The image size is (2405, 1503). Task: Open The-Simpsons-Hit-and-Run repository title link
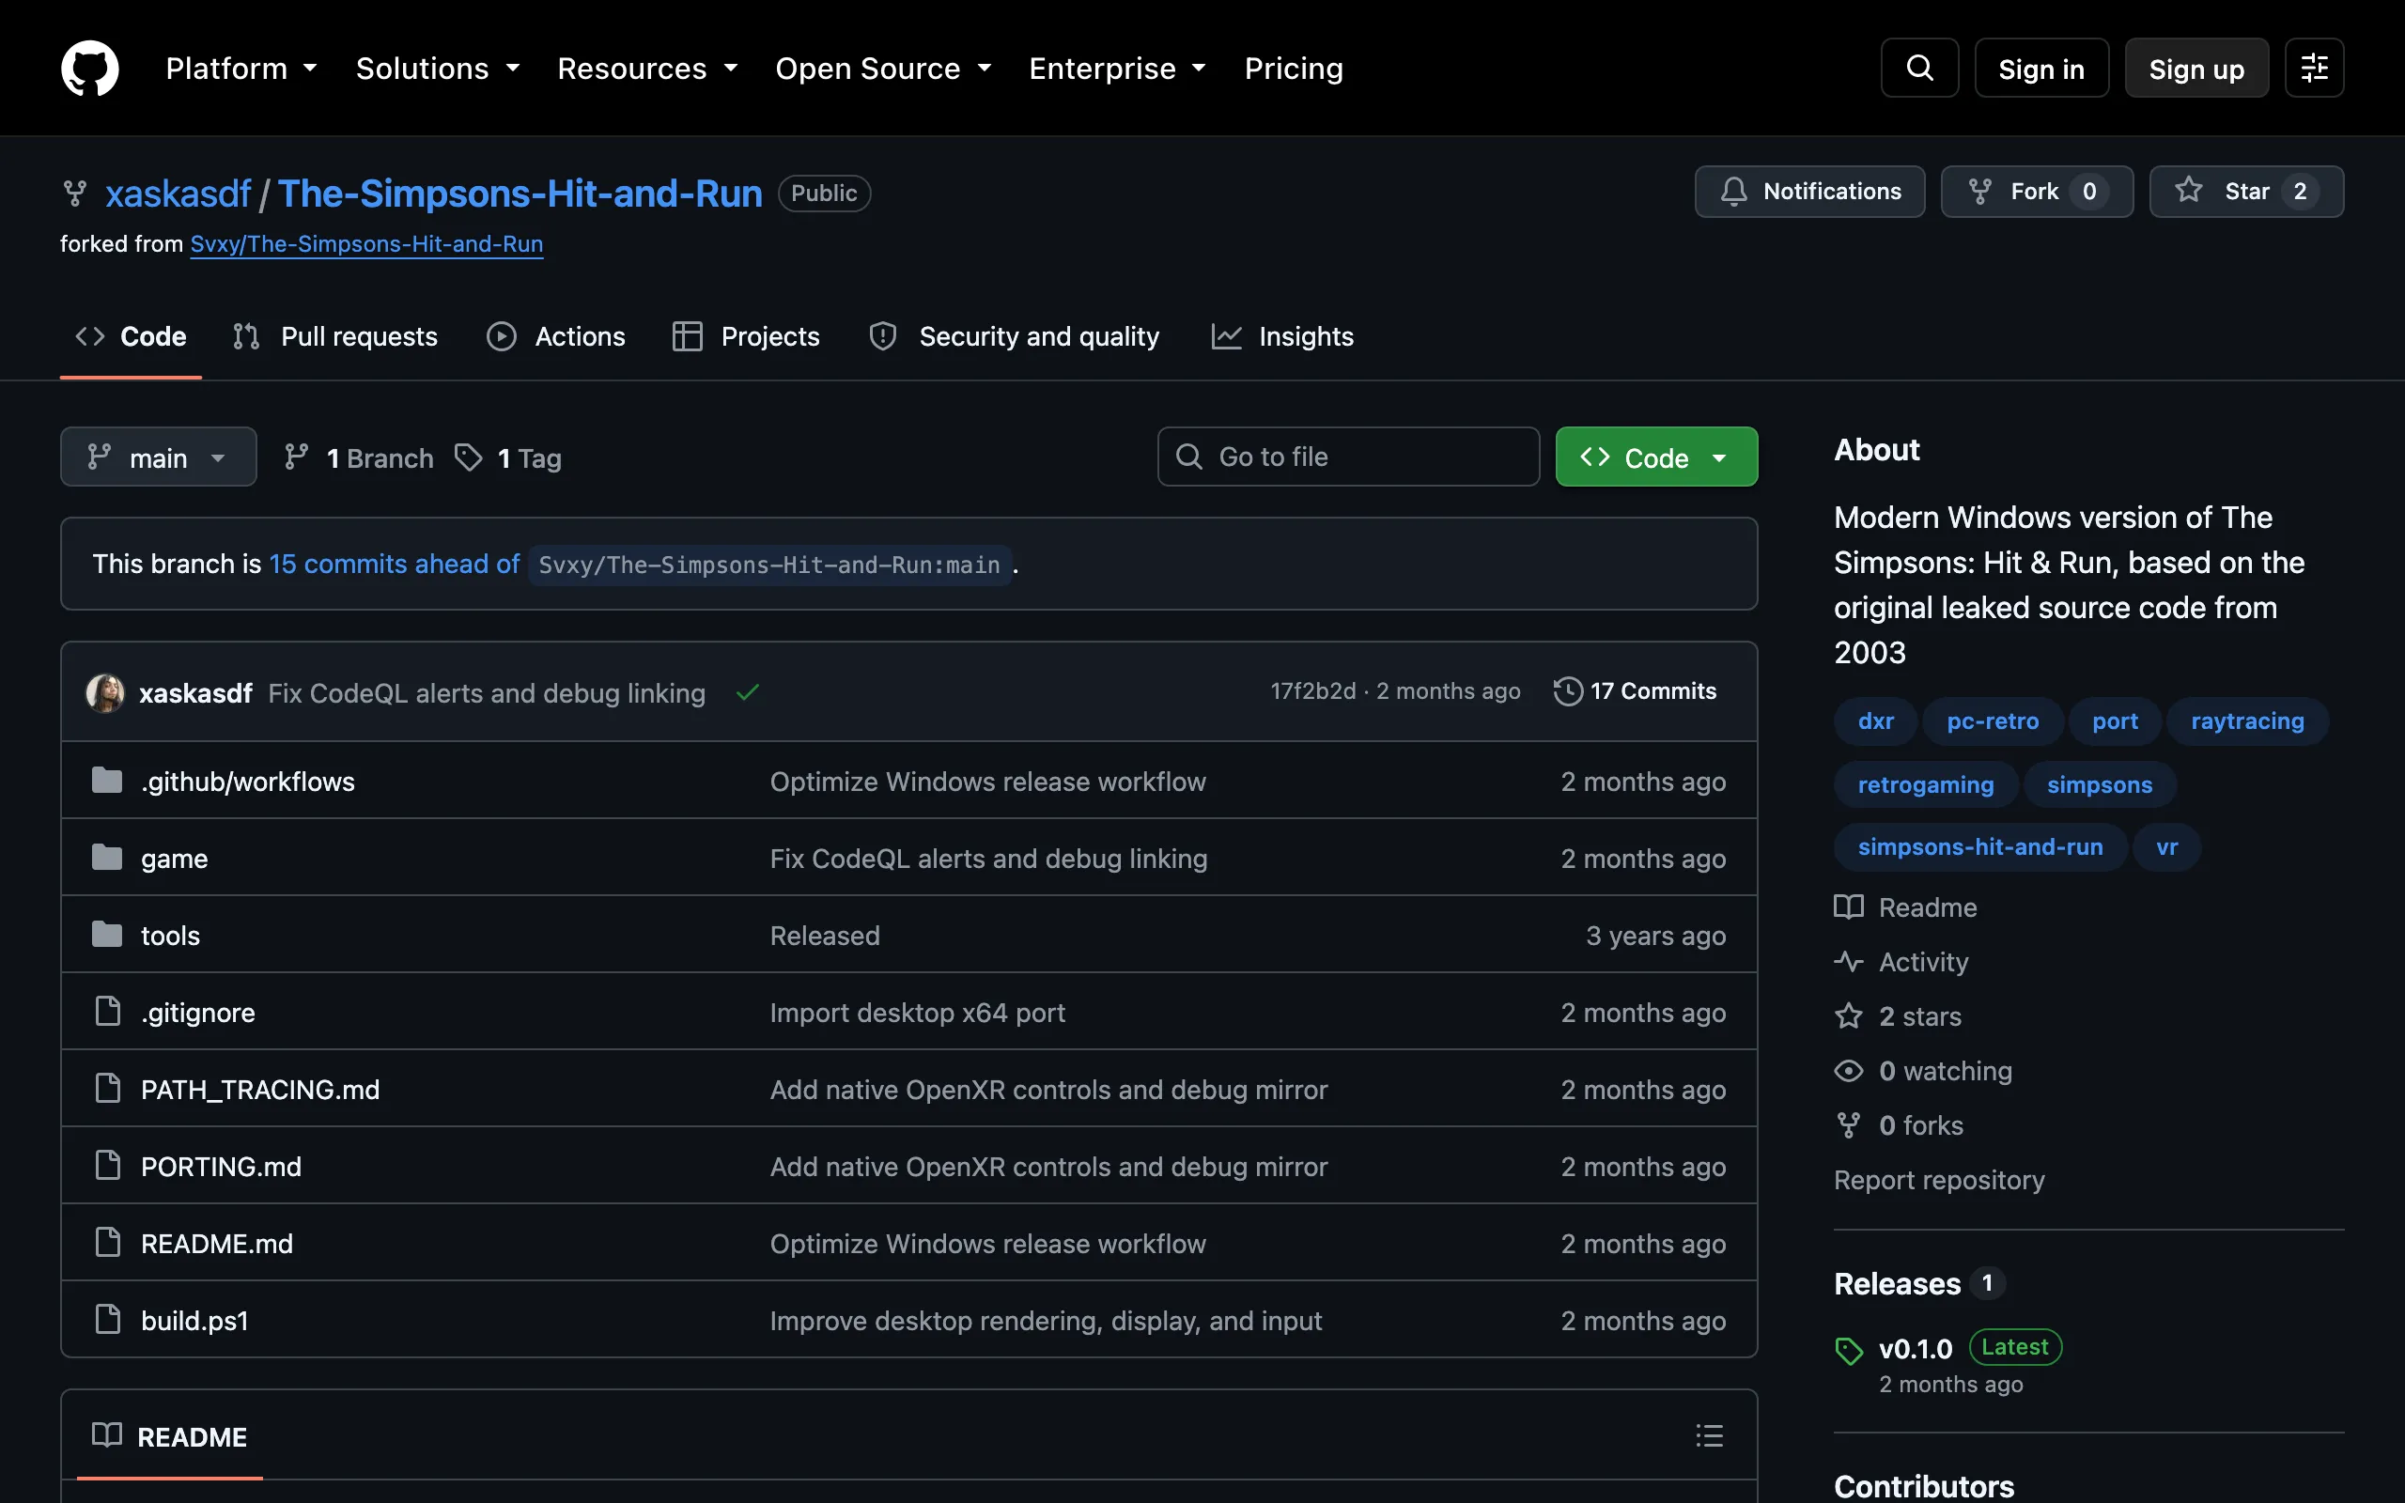pos(520,193)
